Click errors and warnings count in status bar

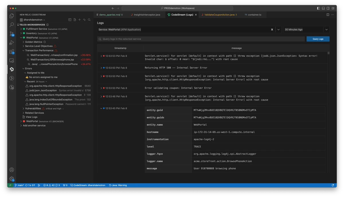(x=52, y=185)
